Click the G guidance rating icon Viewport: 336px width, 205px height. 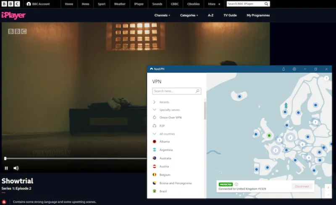coord(4,202)
